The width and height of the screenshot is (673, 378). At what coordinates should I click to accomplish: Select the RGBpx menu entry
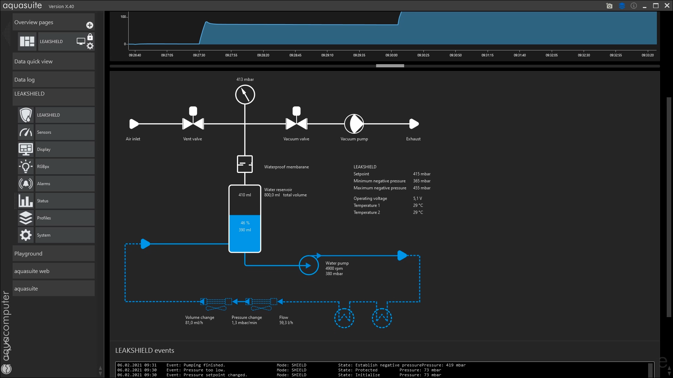point(65,166)
